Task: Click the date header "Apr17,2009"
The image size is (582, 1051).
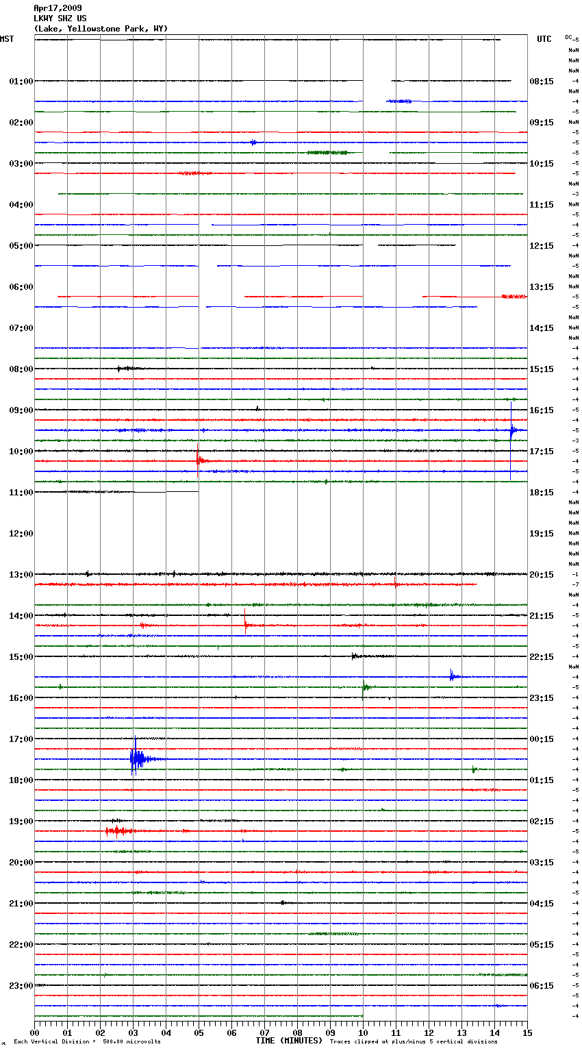Action: click(x=58, y=8)
